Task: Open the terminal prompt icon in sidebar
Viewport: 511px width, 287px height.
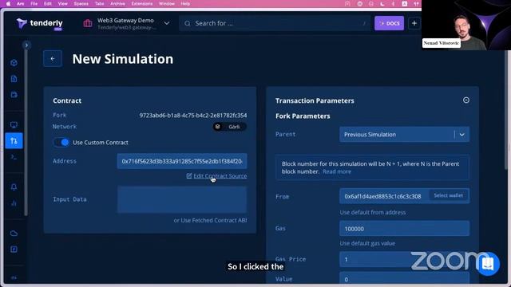Action: pyautogui.click(x=14, y=157)
